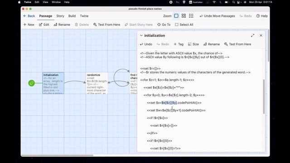Select the randomize passage card
The width and height of the screenshot is (290, 163).
click(x=97, y=83)
